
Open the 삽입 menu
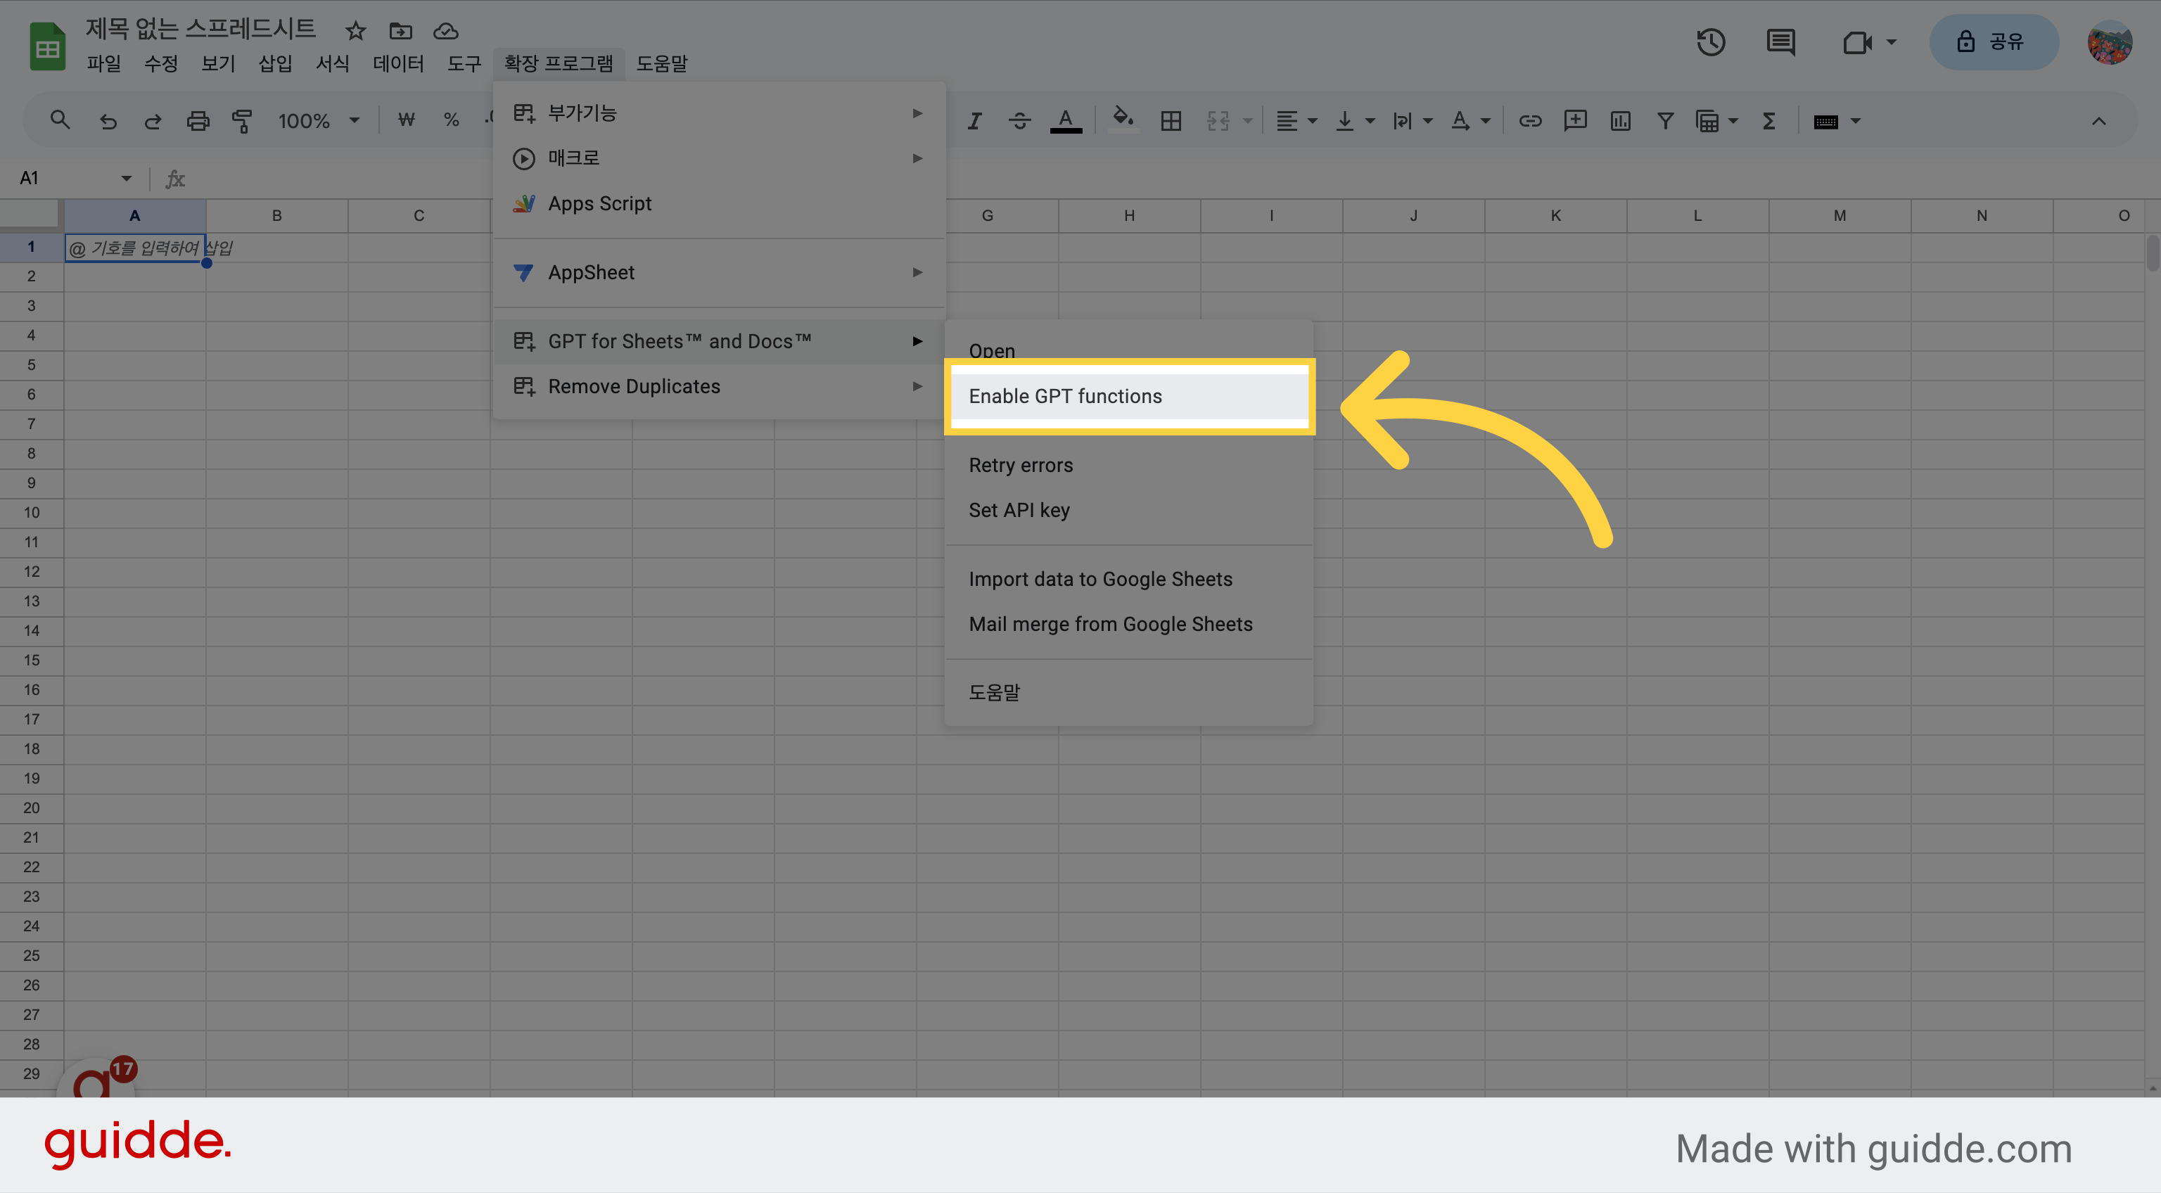(x=275, y=64)
